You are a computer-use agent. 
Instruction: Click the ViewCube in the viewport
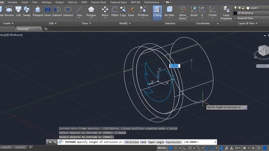[264, 50]
